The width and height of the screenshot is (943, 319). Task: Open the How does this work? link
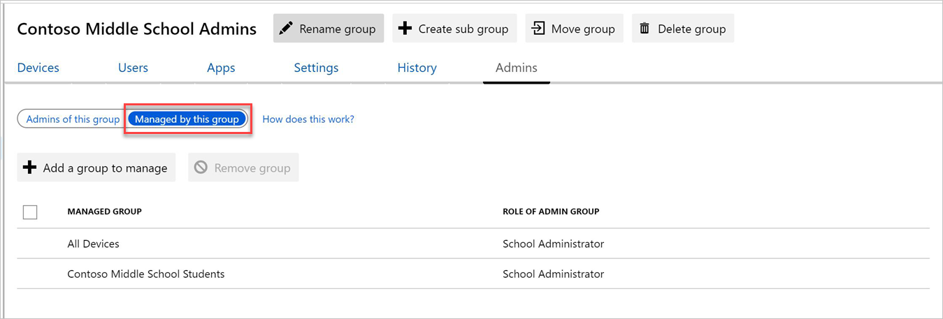[308, 119]
